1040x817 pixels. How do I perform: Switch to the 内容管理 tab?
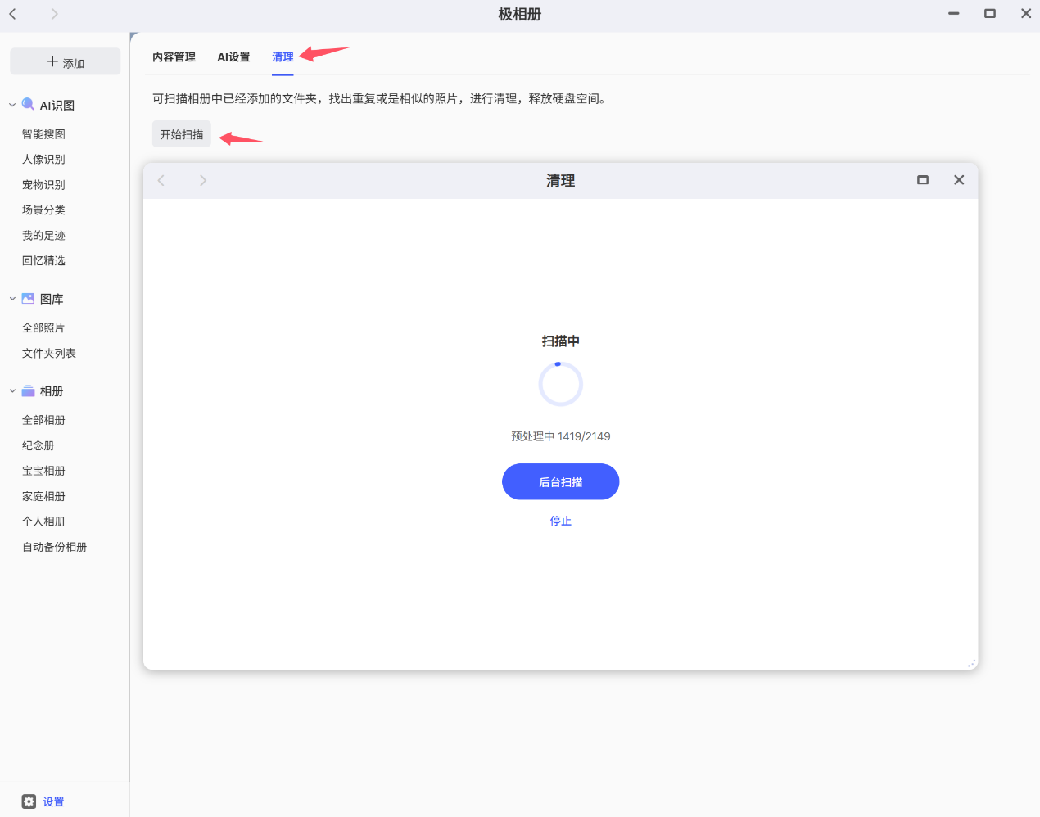click(x=174, y=56)
